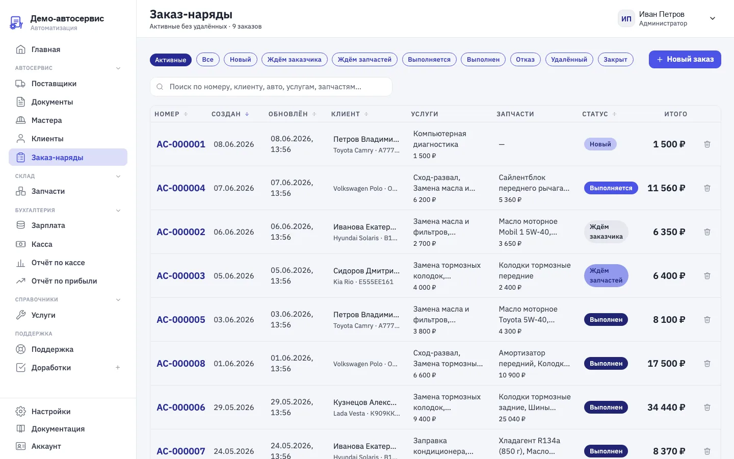Sort orders by Статус column
The height and width of the screenshot is (459, 734).
click(599, 114)
